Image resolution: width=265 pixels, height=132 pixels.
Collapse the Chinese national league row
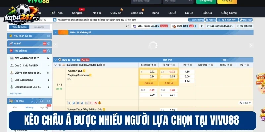point(55,65)
